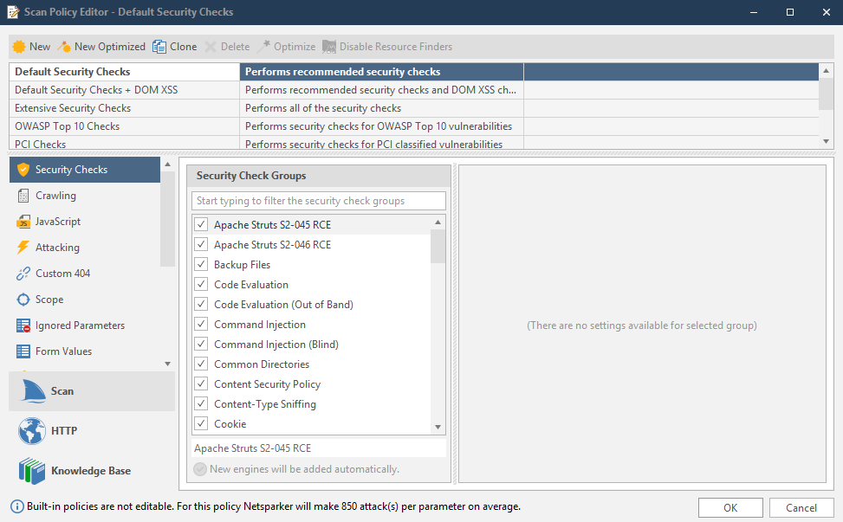Click the Clone toolbar action
Screen dimensions: 843x522
point(174,46)
